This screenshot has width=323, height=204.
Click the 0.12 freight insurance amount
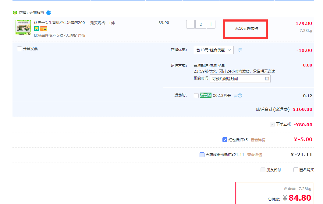tap(307, 96)
